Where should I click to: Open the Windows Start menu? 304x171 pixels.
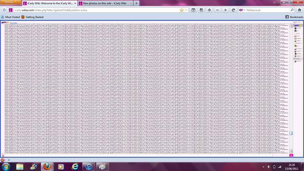pyautogui.click(x=6, y=167)
